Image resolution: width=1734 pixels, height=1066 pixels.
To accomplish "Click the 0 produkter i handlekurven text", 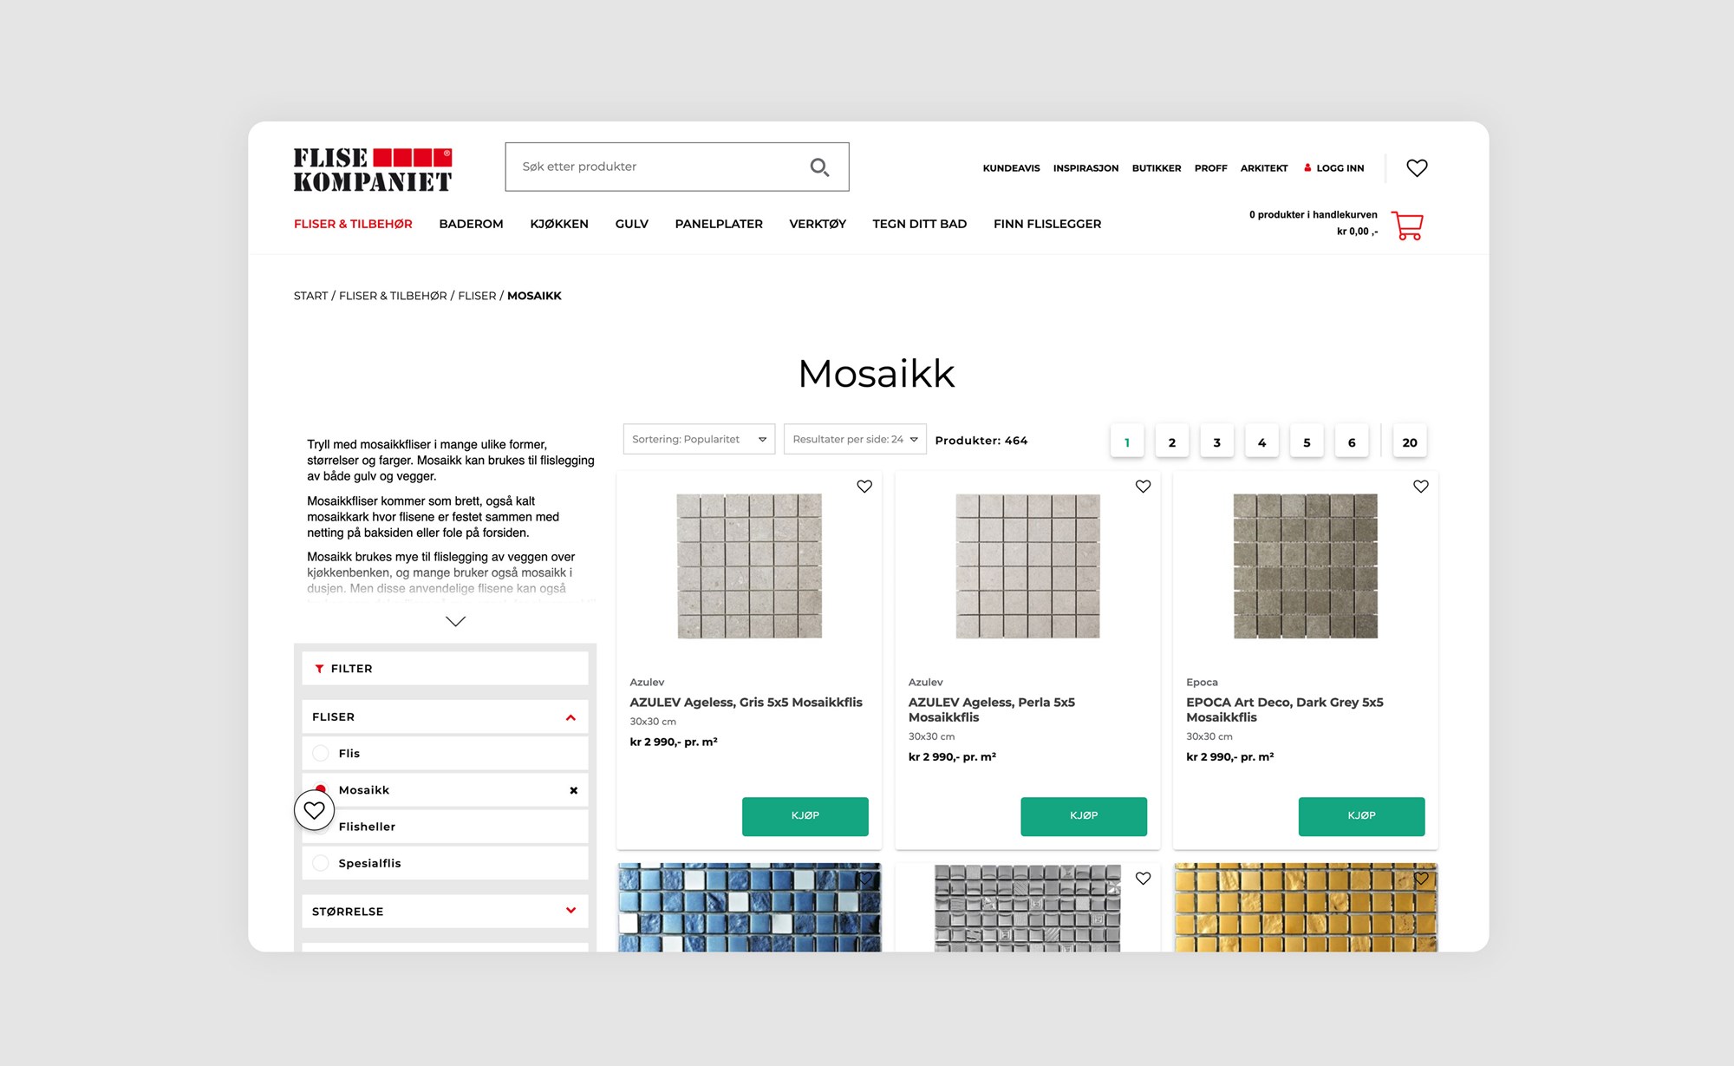I will pyautogui.click(x=1313, y=214).
